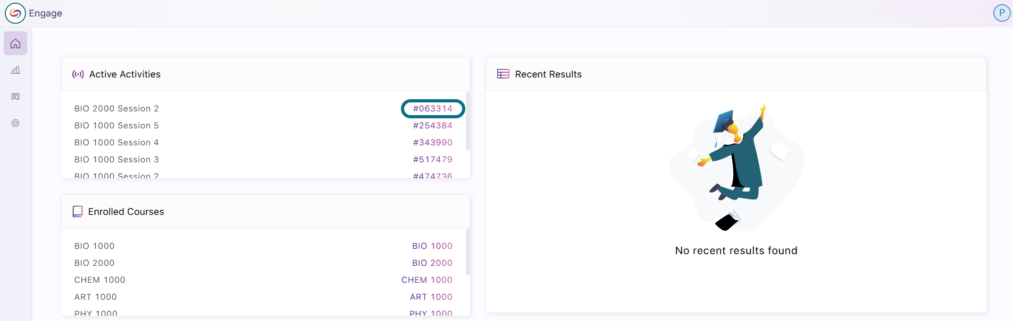Viewport: 1013px width, 321px height.
Task: Open the settings gear sidebar icon
Action: pyautogui.click(x=15, y=123)
